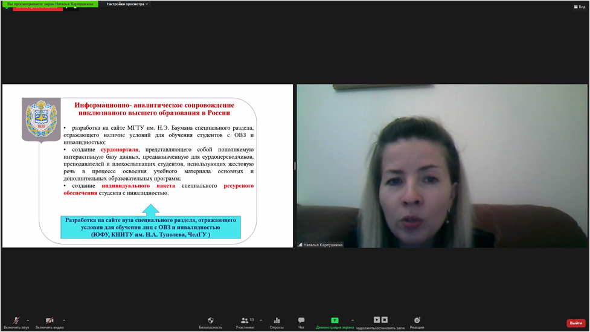Viewport: 590px width, 332px height.
Task: Expand screen share options arrow
Action: point(353,321)
